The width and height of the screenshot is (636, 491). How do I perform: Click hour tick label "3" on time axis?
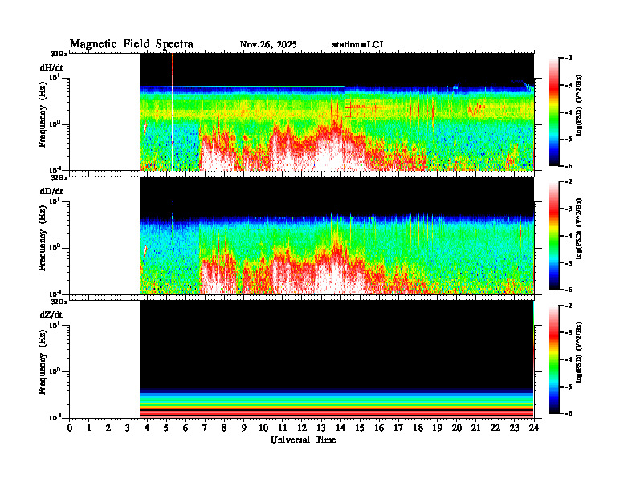128,428
